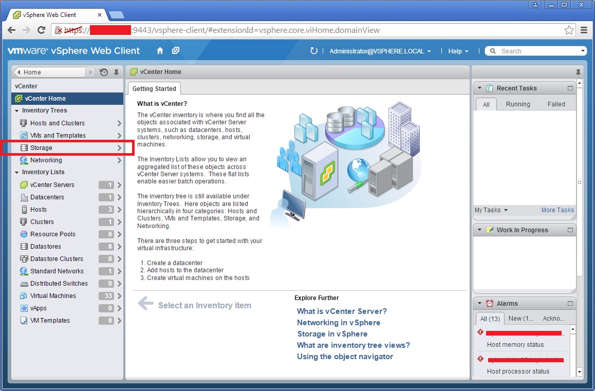Click the vCenter Servers list icon

point(24,184)
